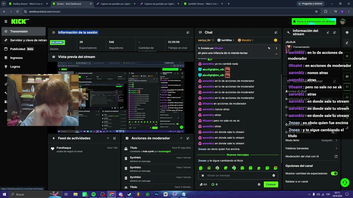Open Steam from the taskbar

coord(129,194)
